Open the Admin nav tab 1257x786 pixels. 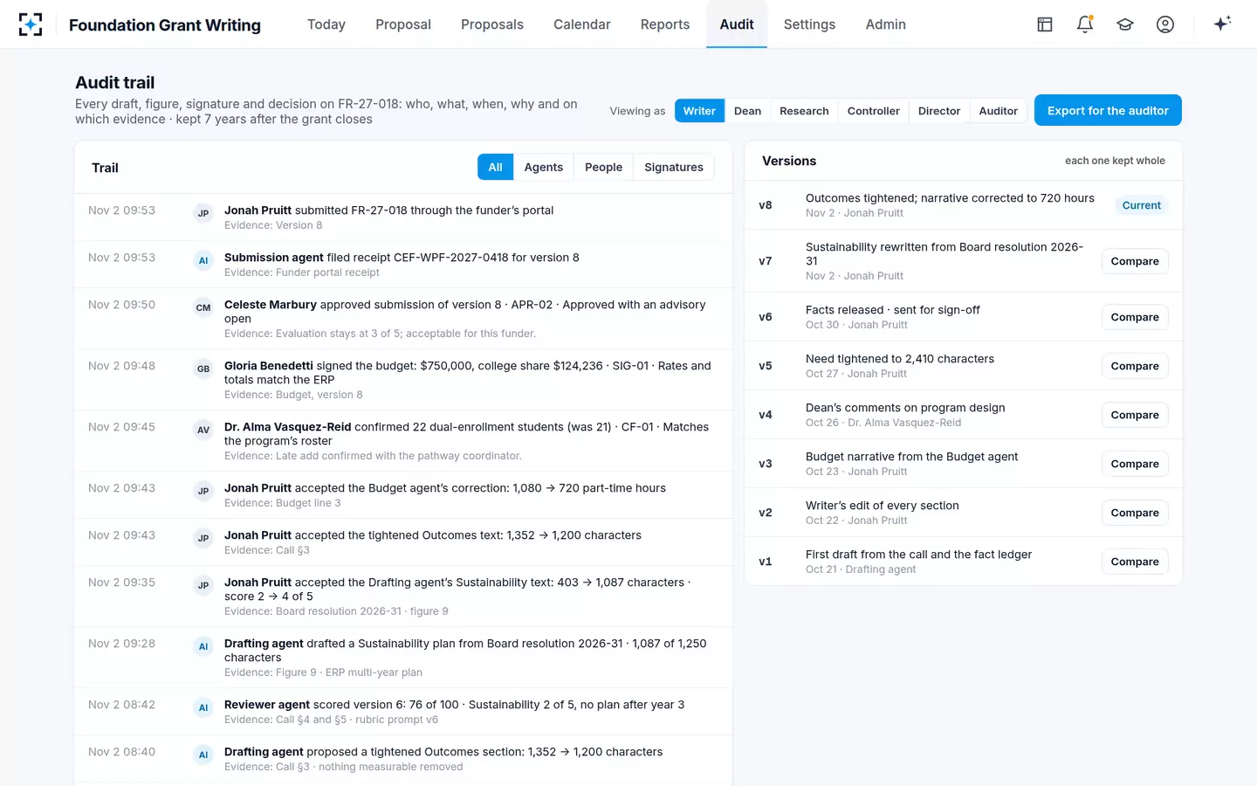[x=885, y=24]
